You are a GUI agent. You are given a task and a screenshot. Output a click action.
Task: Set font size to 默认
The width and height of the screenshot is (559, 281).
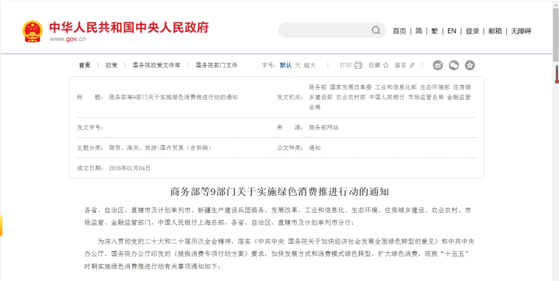click(286, 65)
